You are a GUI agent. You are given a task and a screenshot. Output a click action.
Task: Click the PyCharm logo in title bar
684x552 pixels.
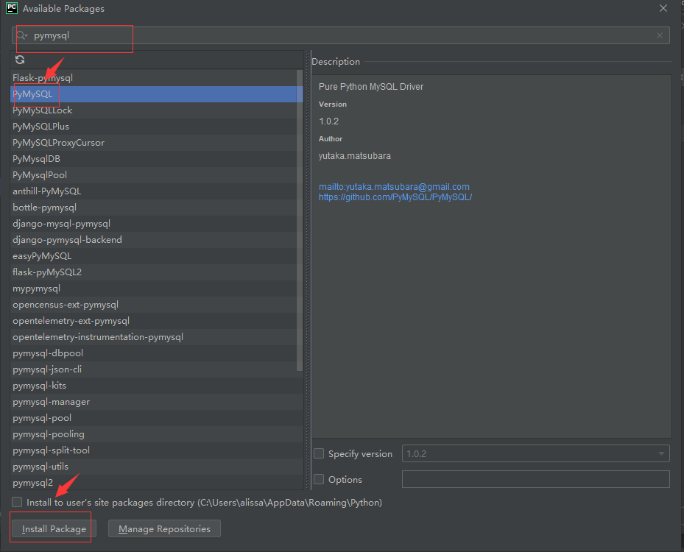[12, 8]
